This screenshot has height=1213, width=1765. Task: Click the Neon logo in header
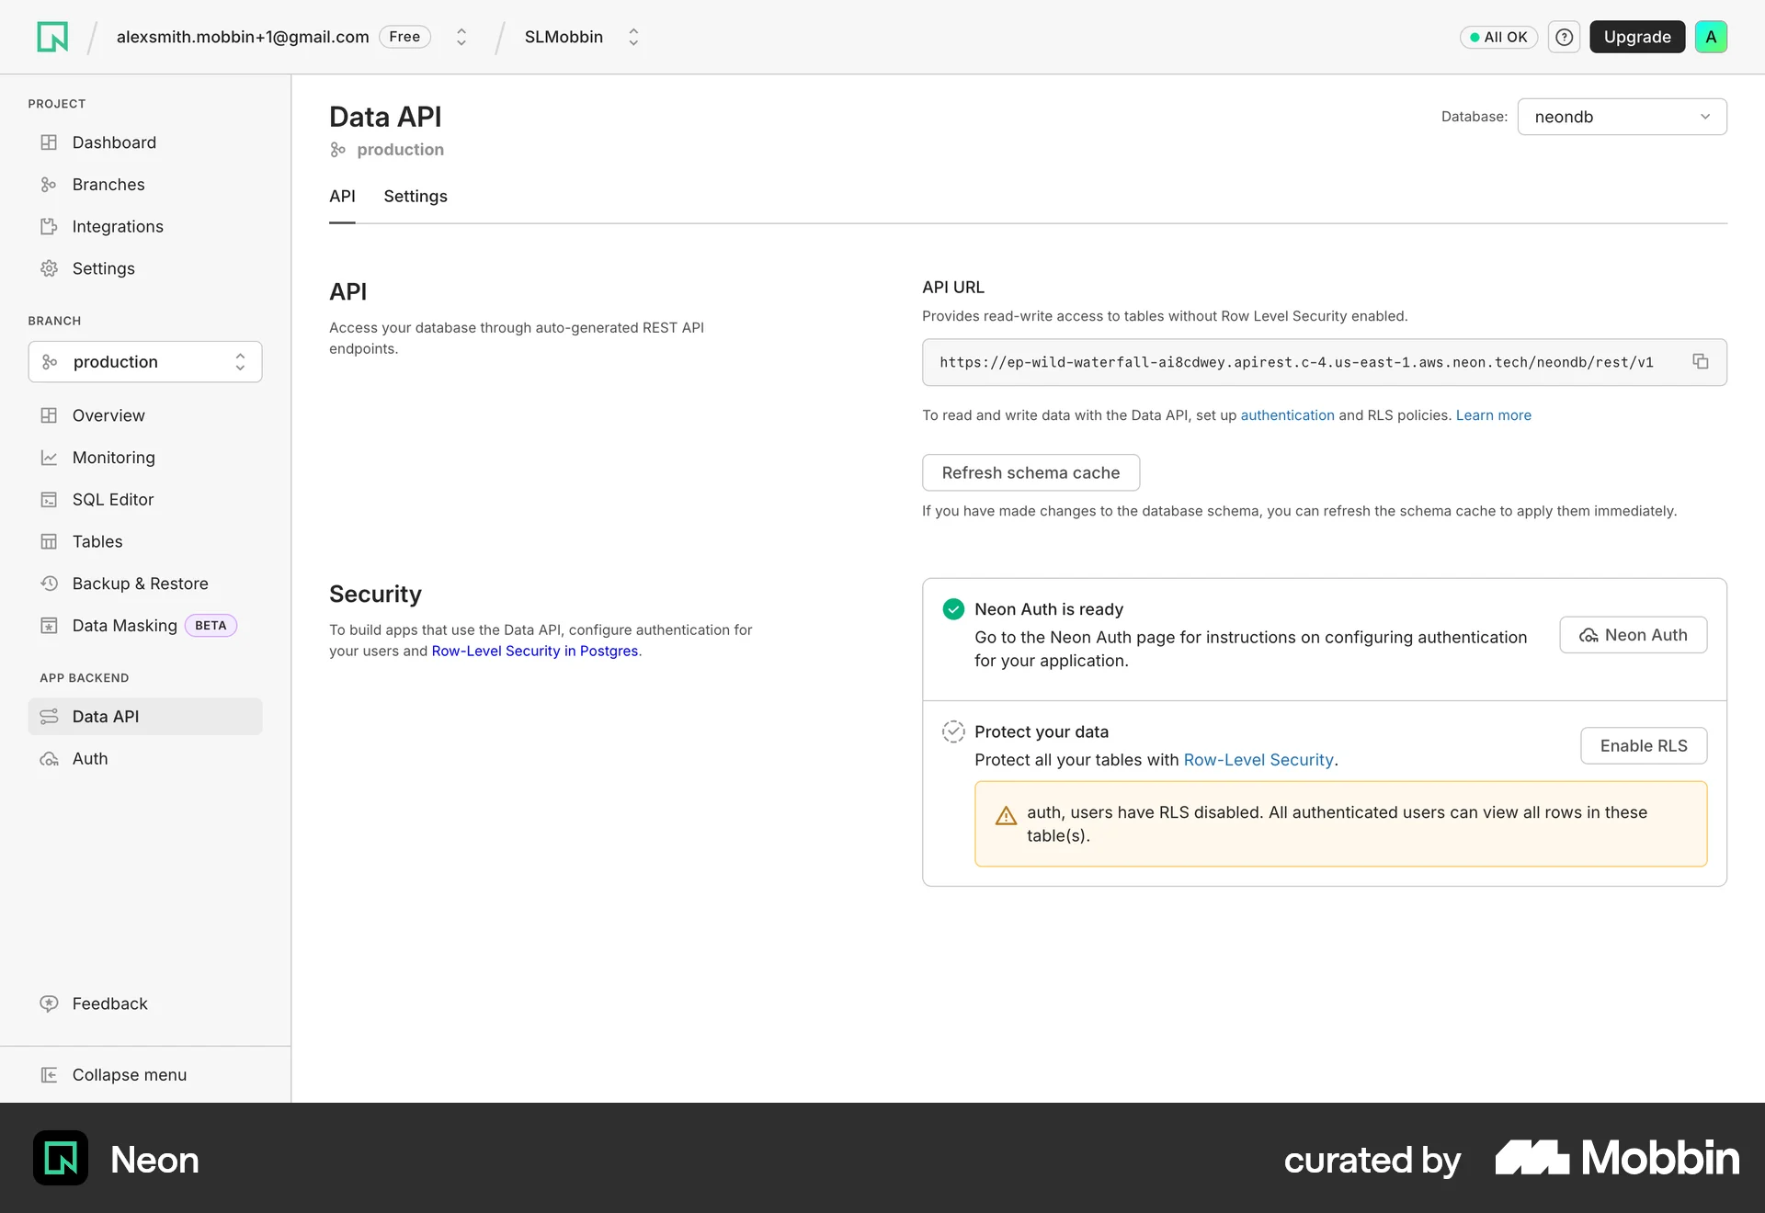pos(52,37)
